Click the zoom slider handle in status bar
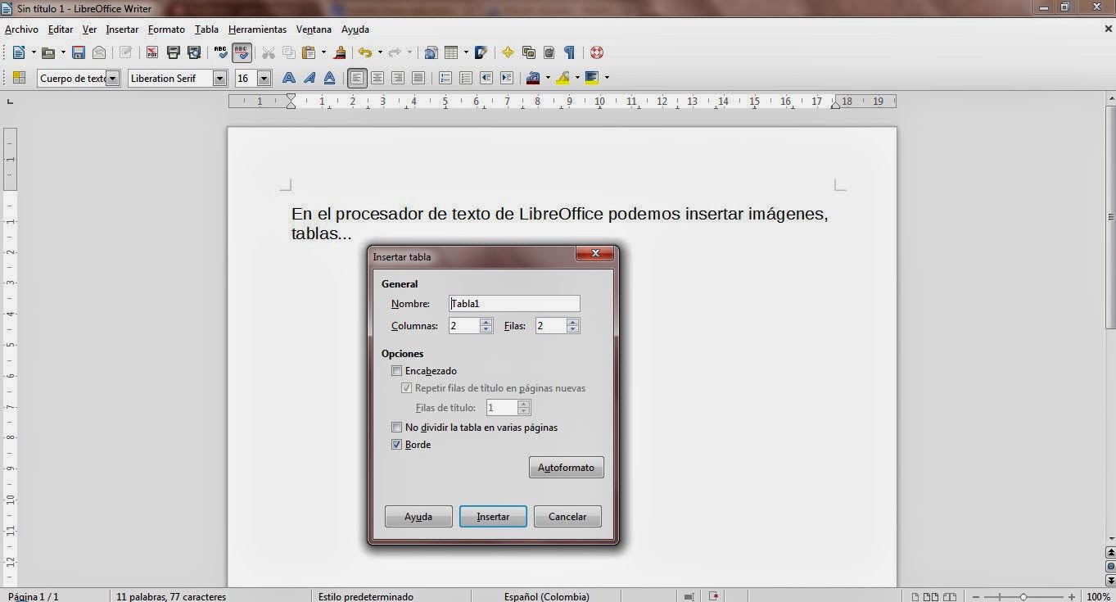This screenshot has height=602, width=1116. 1023,597
